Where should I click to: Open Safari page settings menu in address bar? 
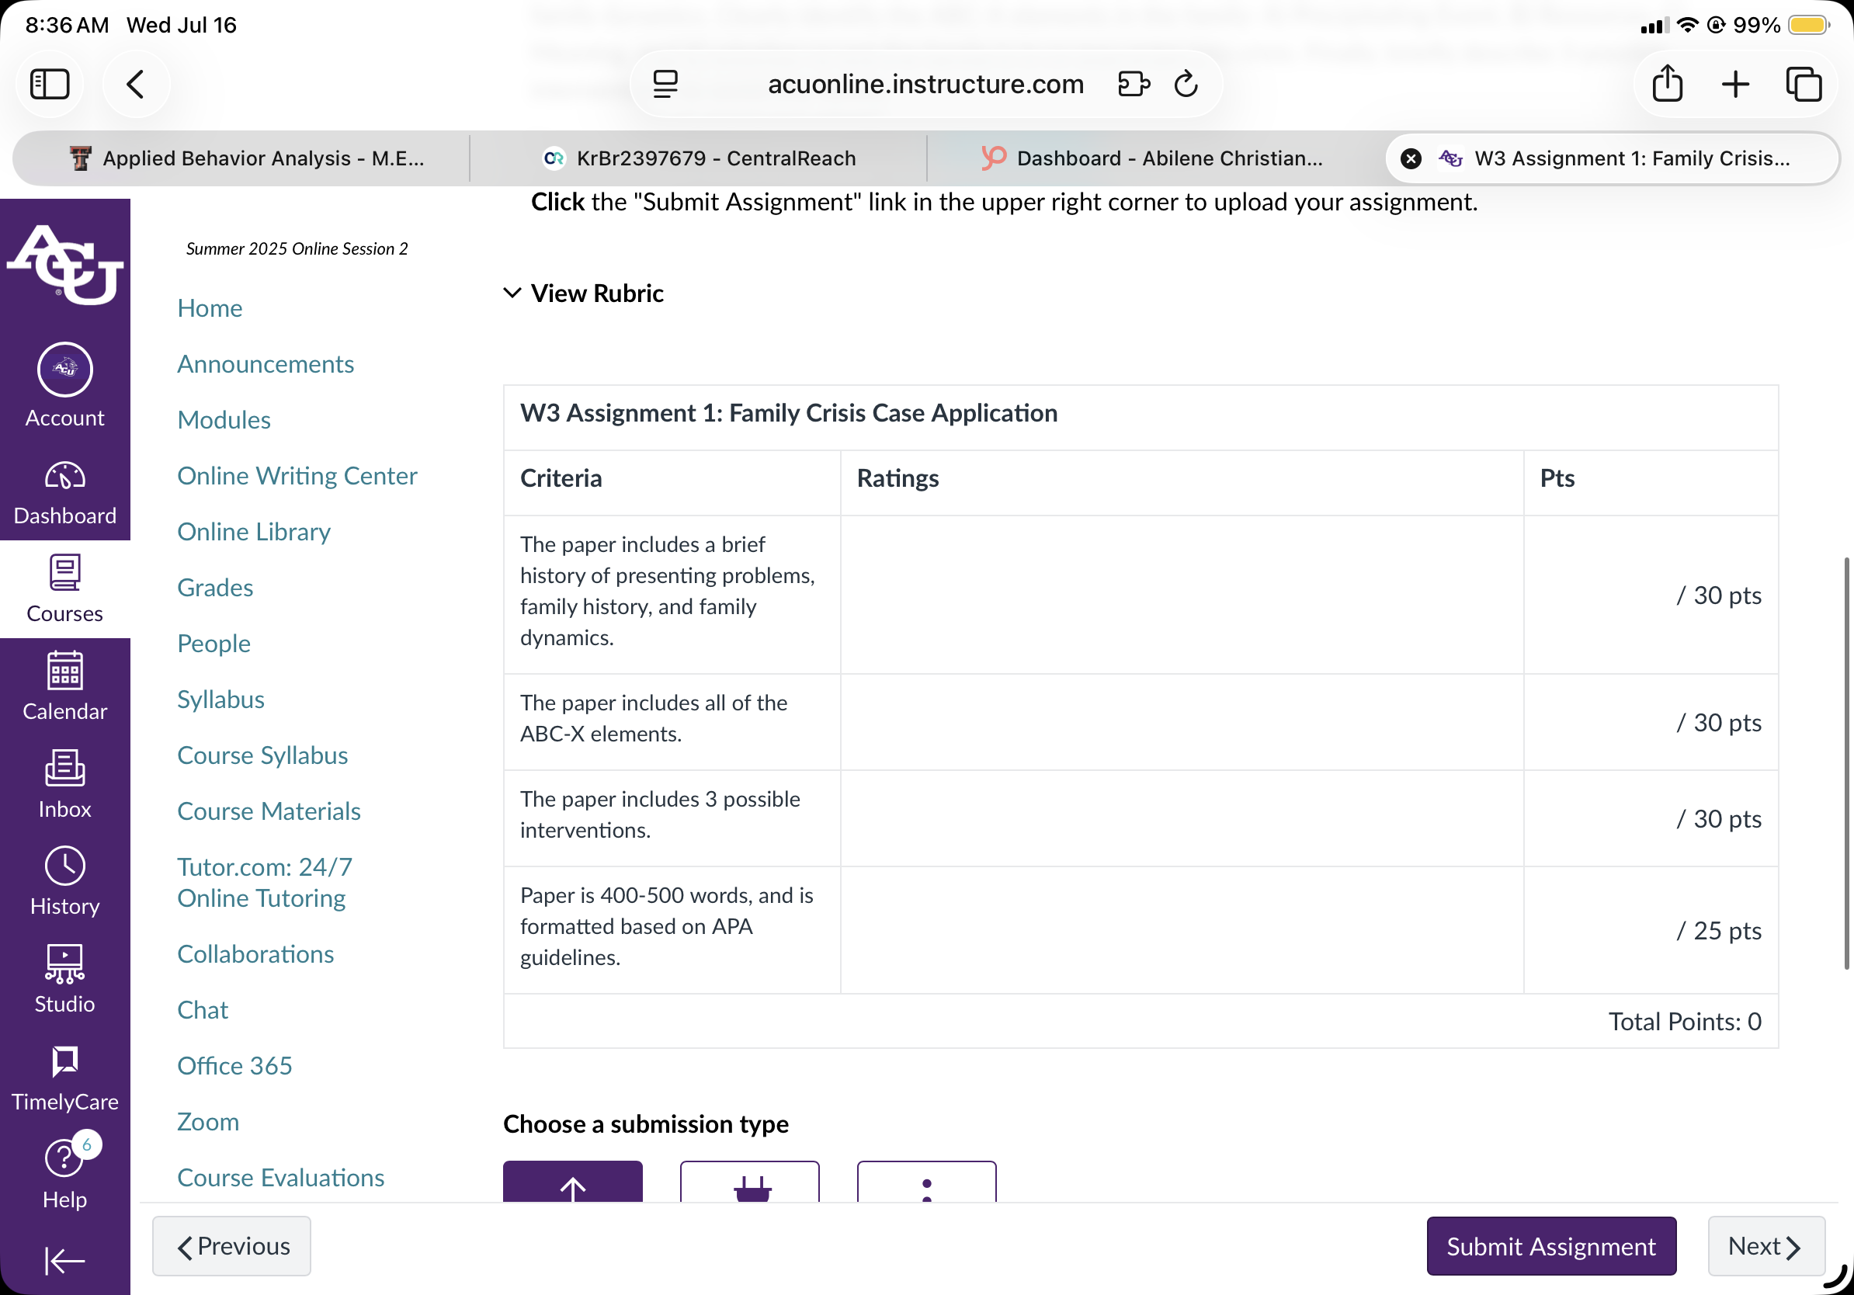pyautogui.click(x=665, y=84)
